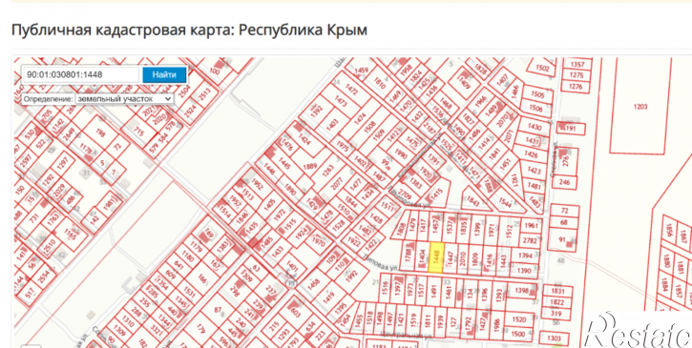
Task: Click parcel 1303 on the map
Action: (554, 338)
